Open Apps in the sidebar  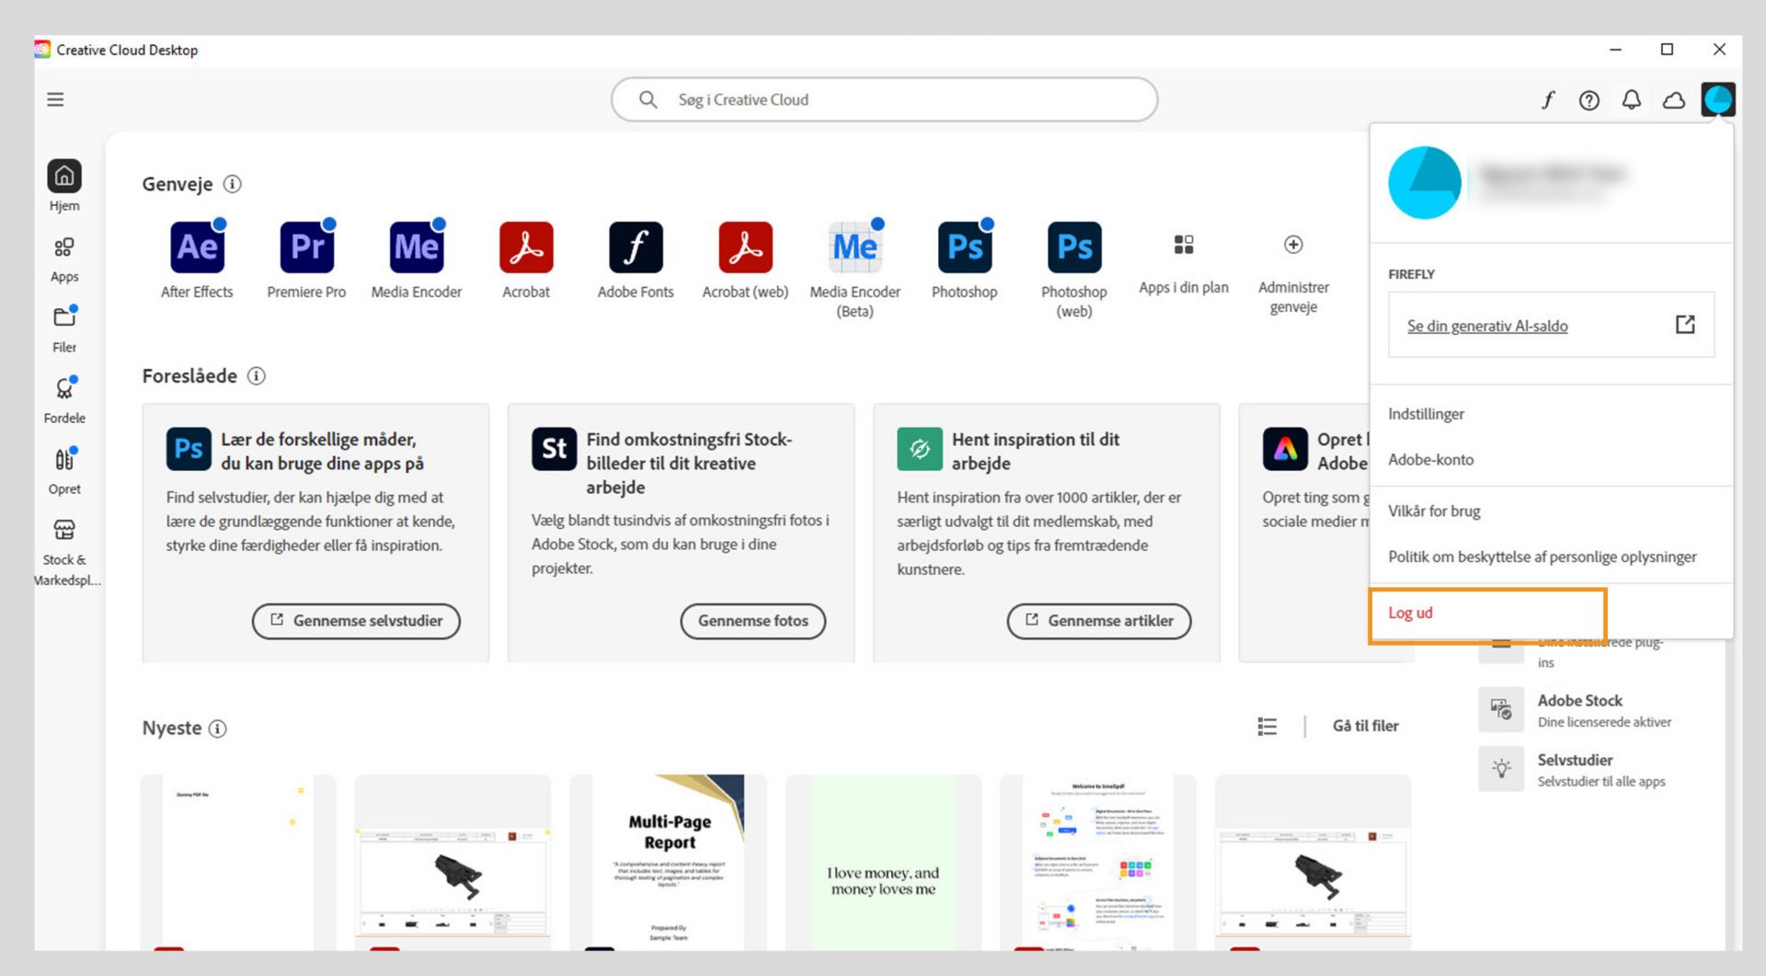[64, 259]
